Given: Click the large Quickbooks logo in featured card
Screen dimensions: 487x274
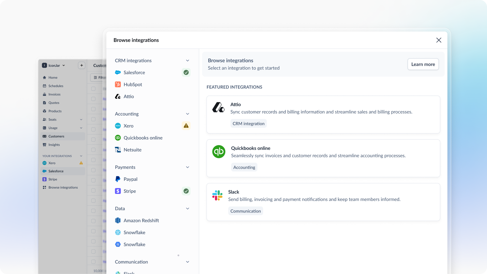Looking at the screenshot, I should [219, 152].
